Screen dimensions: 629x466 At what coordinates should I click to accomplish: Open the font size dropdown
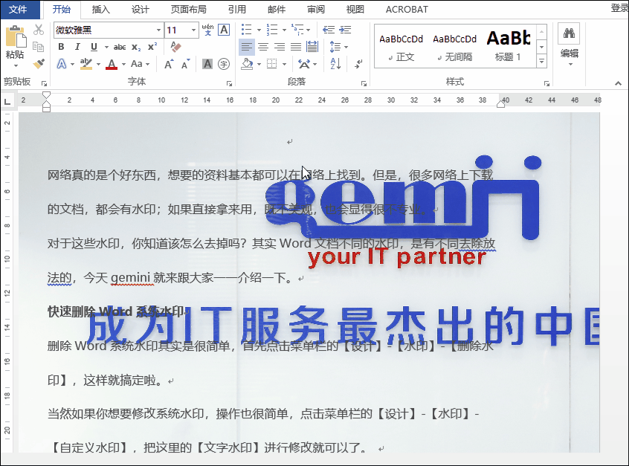[193, 30]
